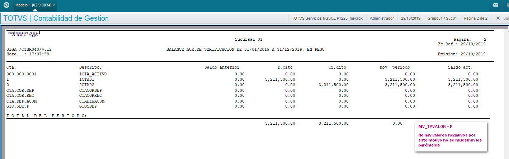Click description CTACORDEP
This screenshot has height=159, width=509.
[90, 90]
